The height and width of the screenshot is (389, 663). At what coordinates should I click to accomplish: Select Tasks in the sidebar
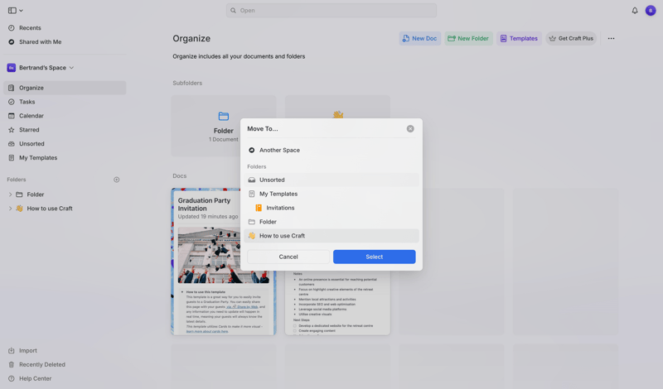click(27, 102)
